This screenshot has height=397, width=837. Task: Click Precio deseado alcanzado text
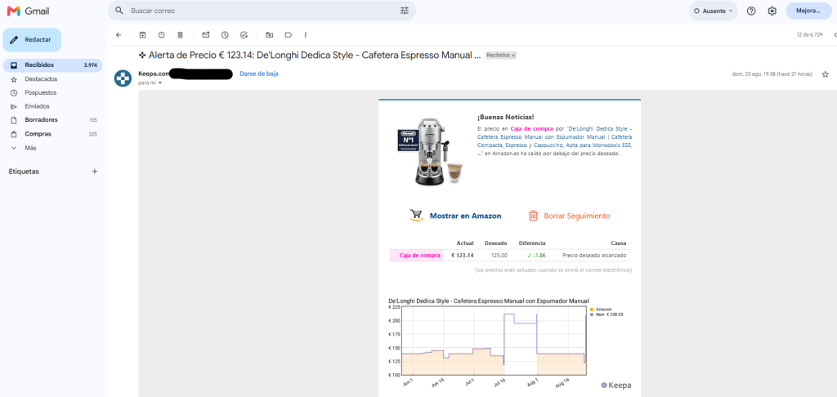pyautogui.click(x=595, y=255)
